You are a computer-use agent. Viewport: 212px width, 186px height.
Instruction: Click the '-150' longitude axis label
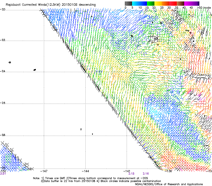tap(3, 171)
